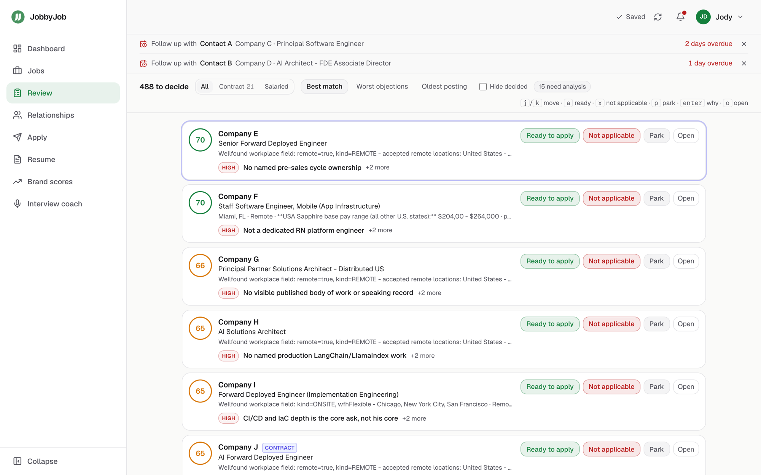Click the 66 score circle for Company G
Viewport: 761px width, 475px height.
[x=200, y=266]
